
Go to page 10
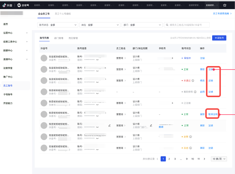pos(193,159)
